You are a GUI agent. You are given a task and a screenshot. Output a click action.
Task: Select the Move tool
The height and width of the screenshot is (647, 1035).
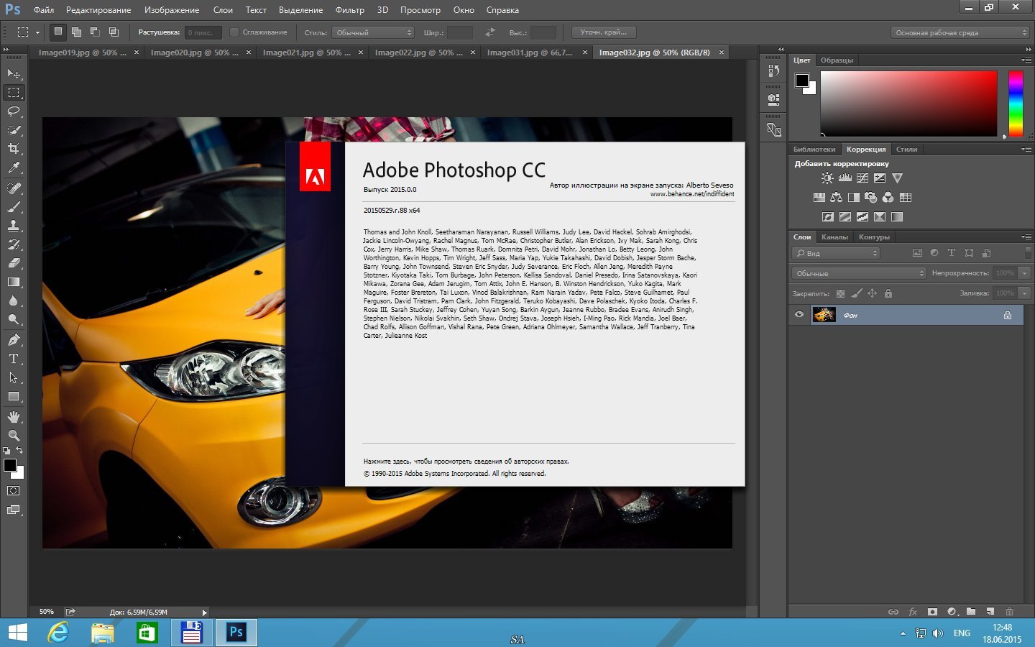(14, 74)
